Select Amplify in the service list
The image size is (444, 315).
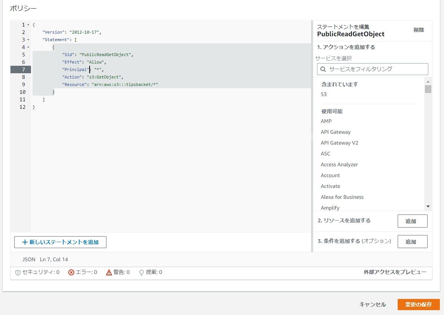click(x=330, y=208)
